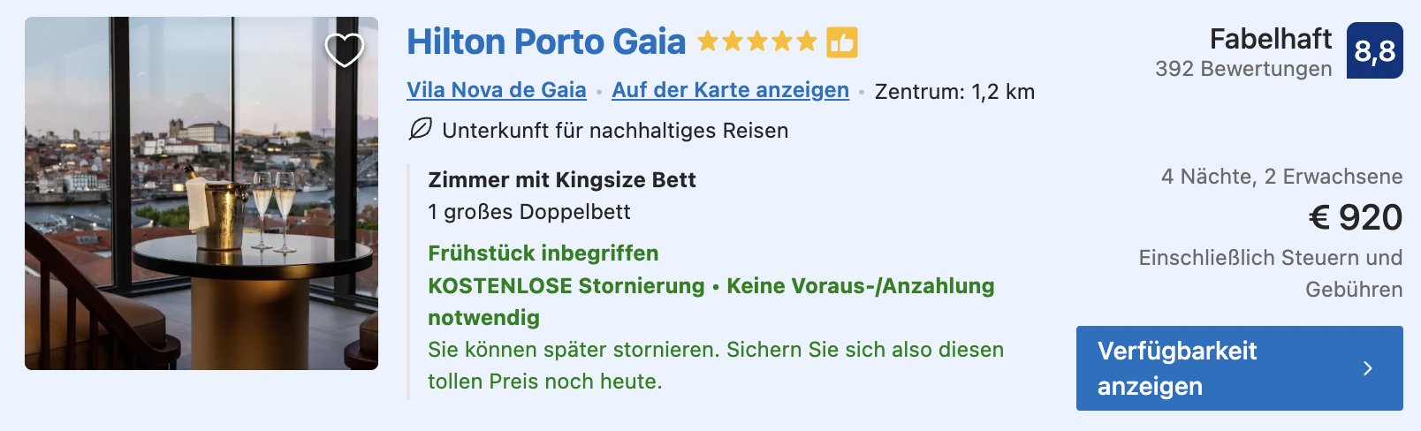Click the 8,8 review score badge
This screenshot has height=431, width=1421.
[1375, 50]
